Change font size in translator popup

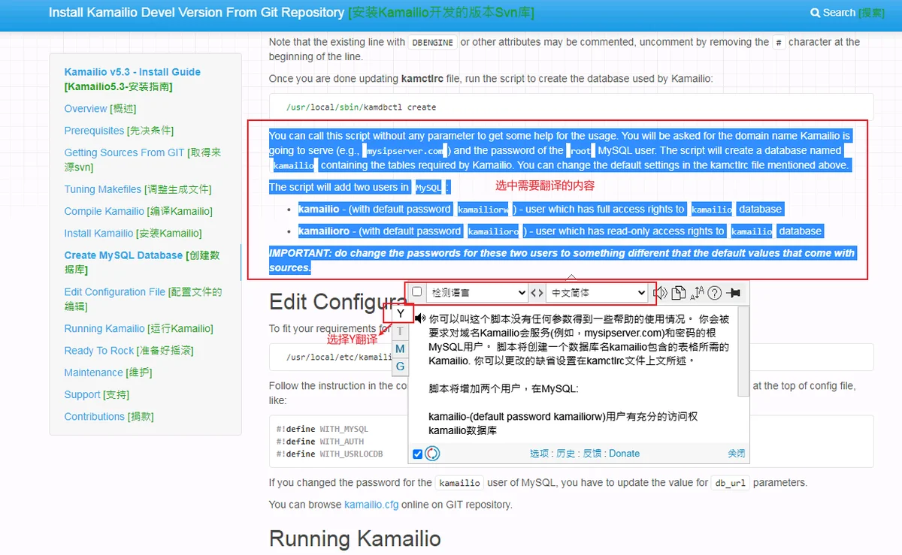[x=697, y=293]
